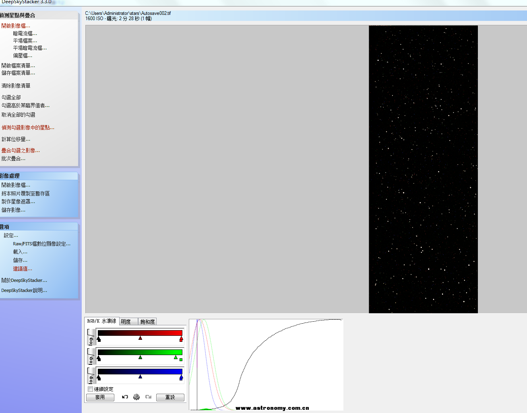Open 關於DeepSkyStacker... about link

coord(24,280)
